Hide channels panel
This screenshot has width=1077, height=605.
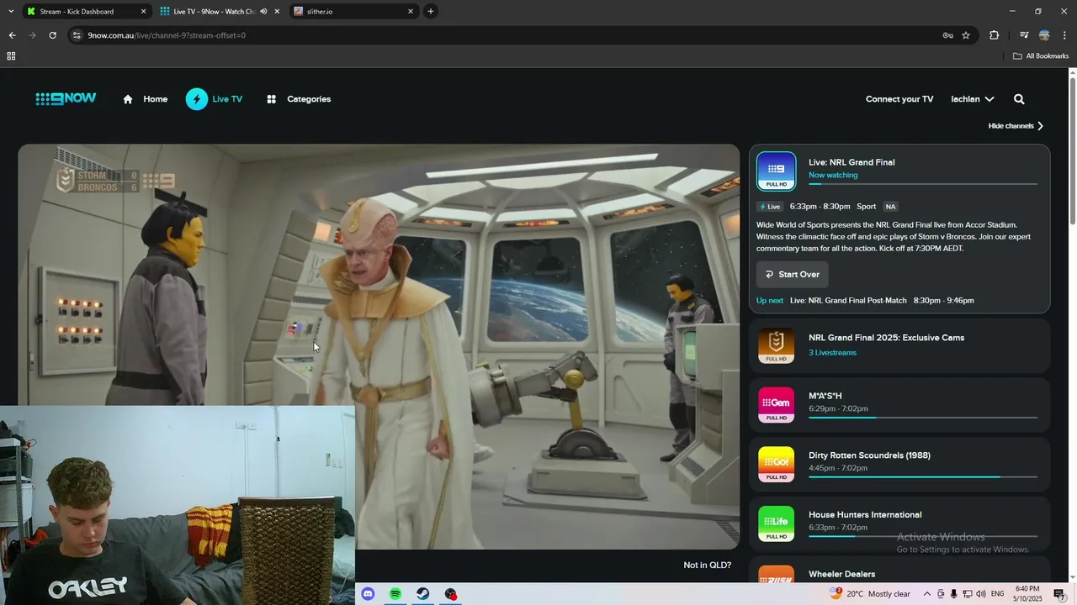1016,126
